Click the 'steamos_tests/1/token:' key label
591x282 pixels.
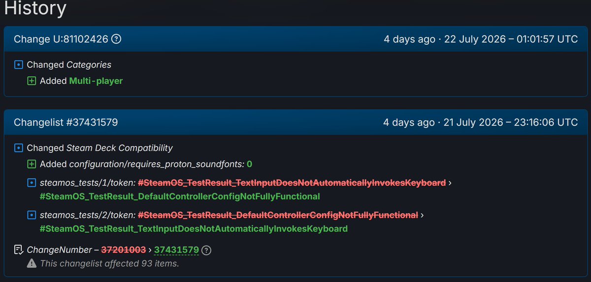pos(88,183)
